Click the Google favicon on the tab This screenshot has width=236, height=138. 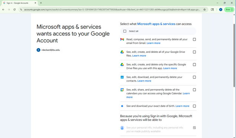click(x=4, y=3)
